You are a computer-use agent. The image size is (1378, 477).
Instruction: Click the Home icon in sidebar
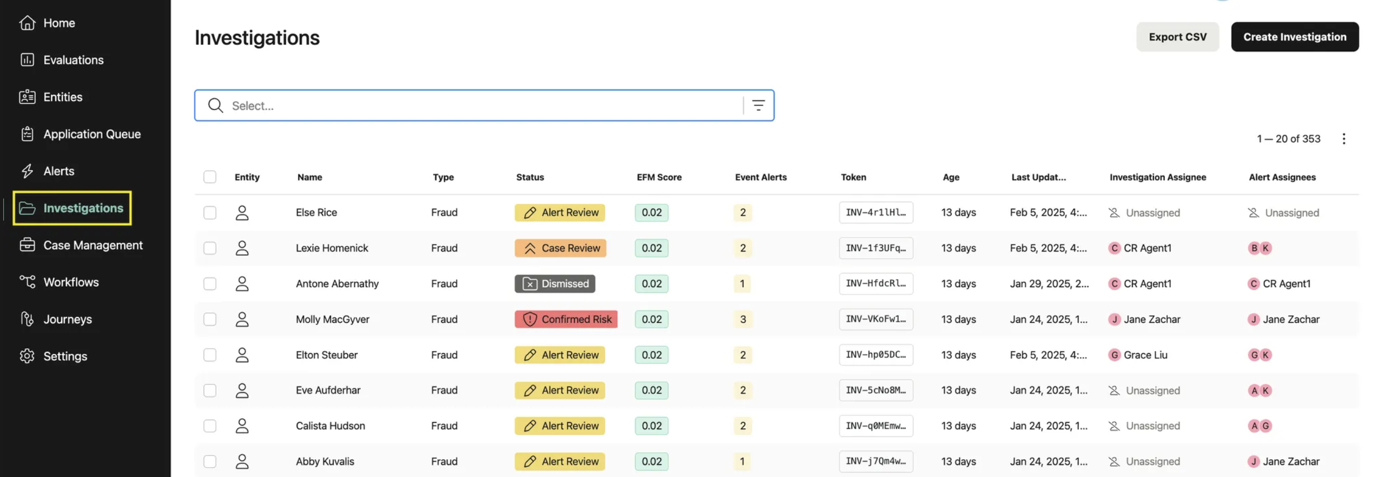coord(27,23)
